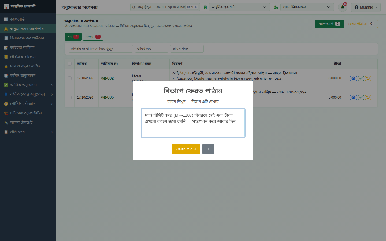Click the green user role icon
The image size is (386, 241).
click(x=276, y=7)
